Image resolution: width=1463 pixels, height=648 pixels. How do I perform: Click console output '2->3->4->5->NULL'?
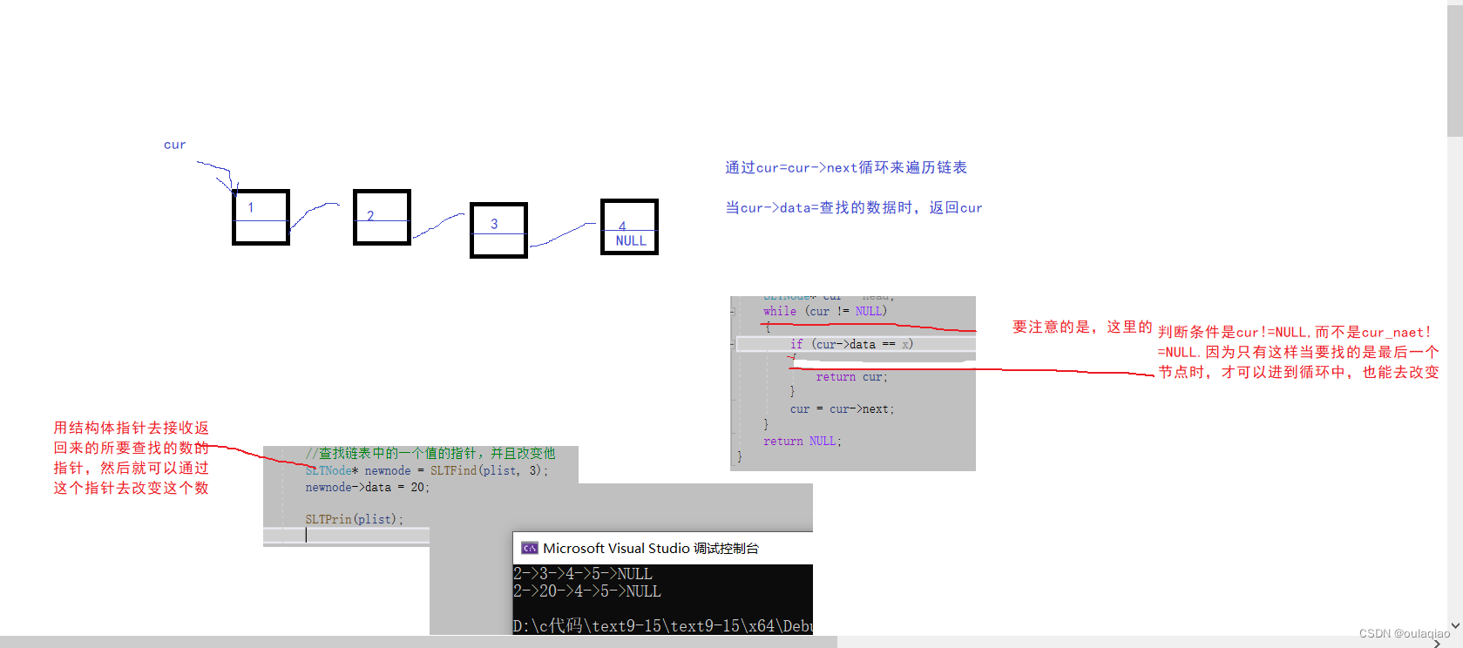[583, 574]
